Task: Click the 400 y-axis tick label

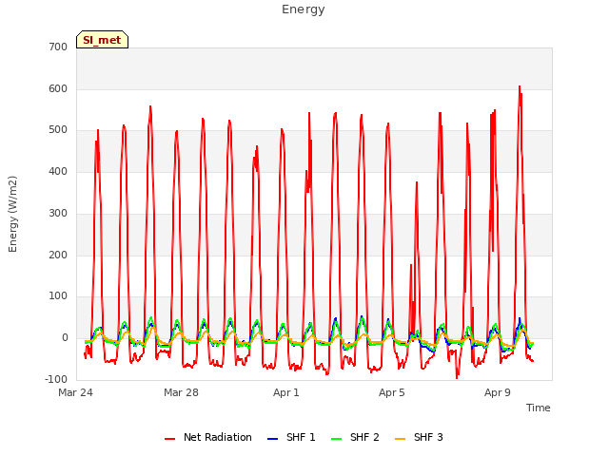Action: (x=58, y=171)
